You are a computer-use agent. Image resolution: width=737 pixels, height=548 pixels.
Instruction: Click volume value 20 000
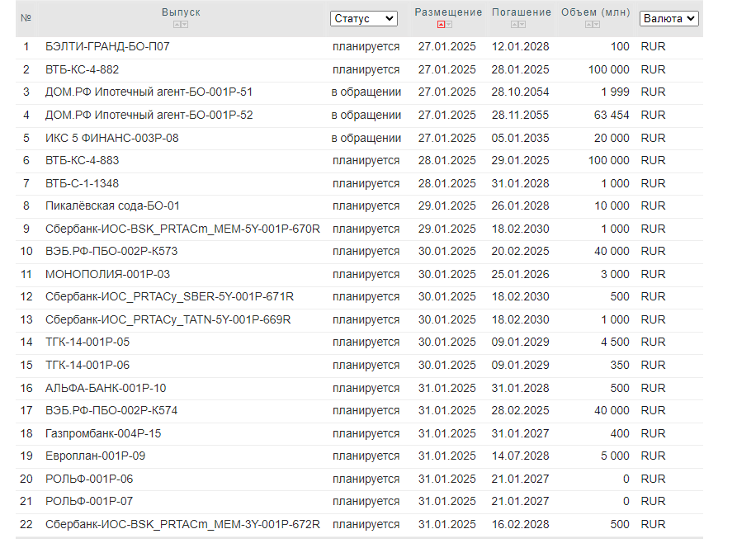(612, 138)
